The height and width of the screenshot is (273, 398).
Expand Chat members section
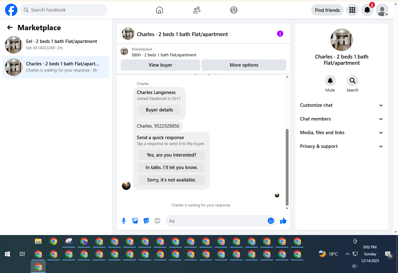[x=342, y=119]
